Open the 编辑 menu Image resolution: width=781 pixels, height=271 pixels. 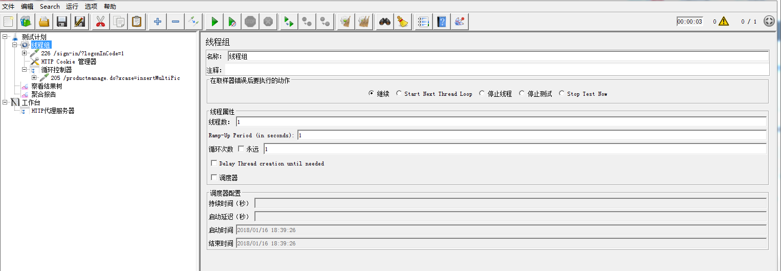coord(27,7)
